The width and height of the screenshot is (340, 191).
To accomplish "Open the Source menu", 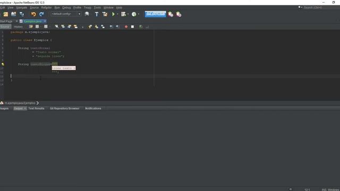I will (x=34, y=7).
